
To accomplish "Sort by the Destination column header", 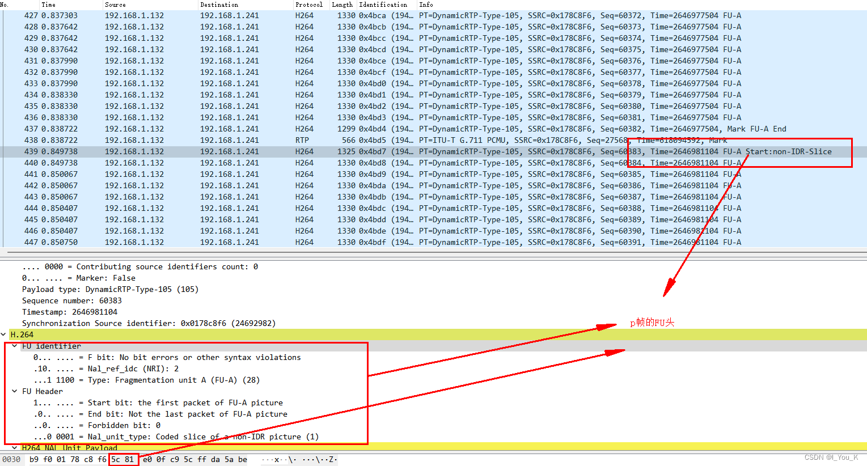I will tap(219, 5).
